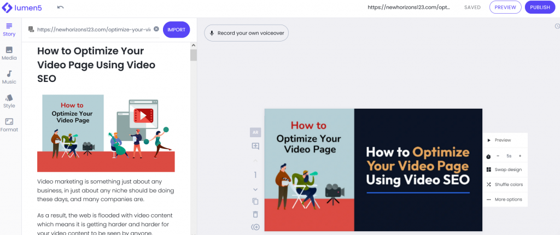The width and height of the screenshot is (560, 235).
Task: Click Record your own voiceover
Action: point(247,33)
